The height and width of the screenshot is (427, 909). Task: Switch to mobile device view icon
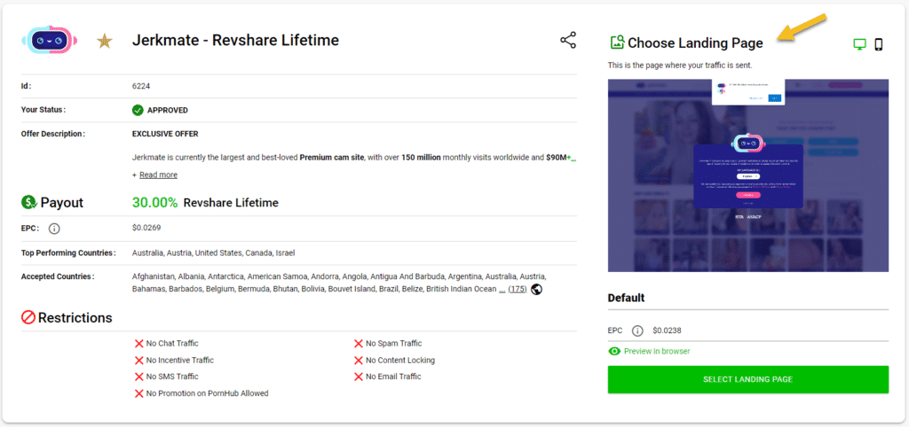tap(879, 44)
